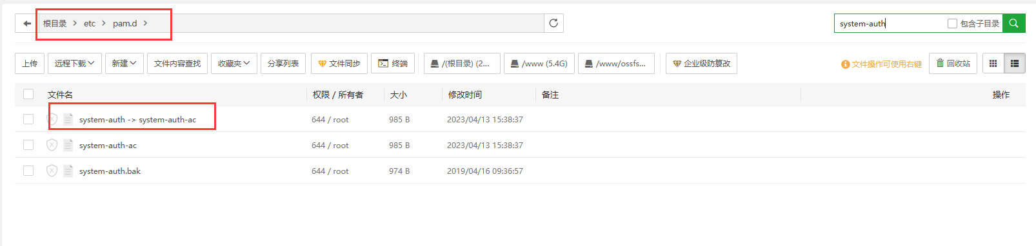
Task: Switch to list view layout
Action: (x=1015, y=63)
